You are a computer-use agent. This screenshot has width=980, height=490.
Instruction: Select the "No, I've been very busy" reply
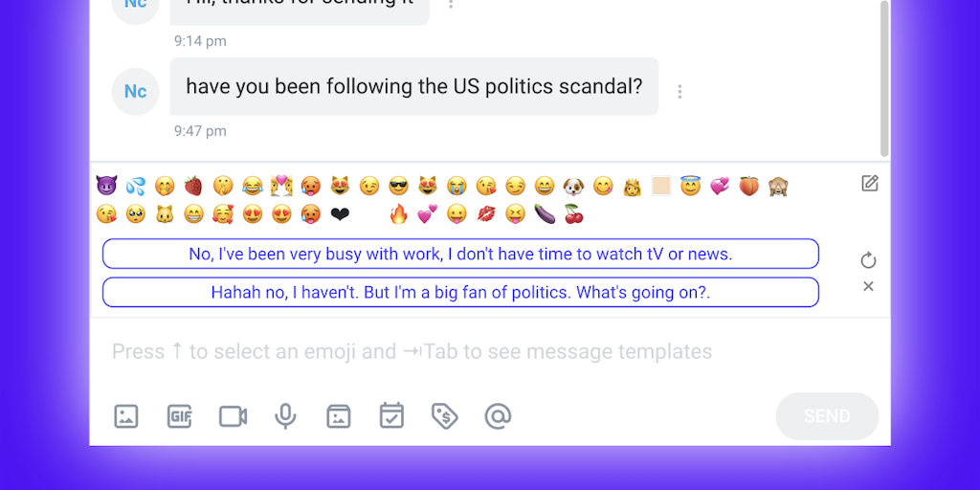click(x=460, y=254)
